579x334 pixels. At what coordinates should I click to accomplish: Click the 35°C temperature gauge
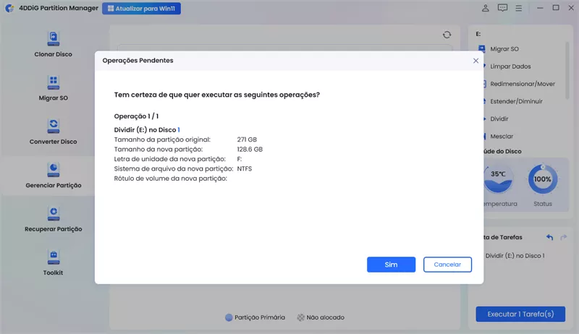click(x=498, y=179)
